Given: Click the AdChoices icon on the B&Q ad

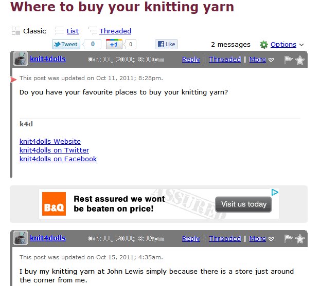Looking at the screenshot, I should click(x=275, y=193).
